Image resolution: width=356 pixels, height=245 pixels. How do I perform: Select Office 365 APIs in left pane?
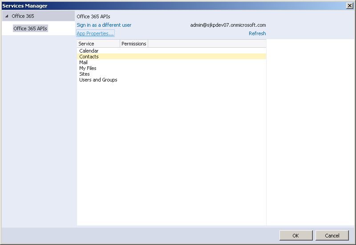(30, 29)
